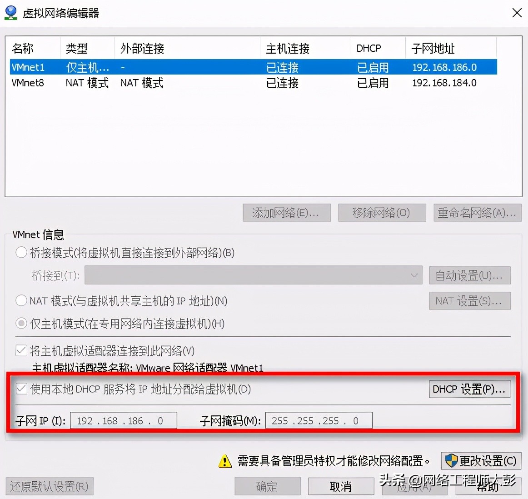This screenshot has height=499, width=528.
Task: Click 还原默认设置(R) to restore defaults
Action: (49, 486)
